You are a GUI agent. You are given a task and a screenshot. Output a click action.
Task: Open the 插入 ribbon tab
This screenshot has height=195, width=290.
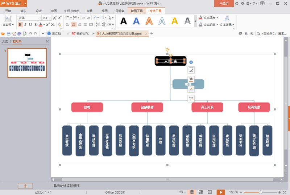click(23, 11)
